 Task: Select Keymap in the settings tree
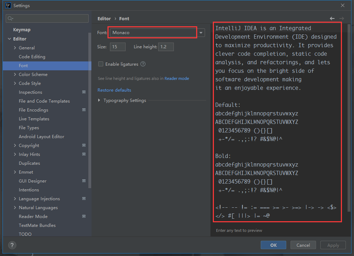coord(22,30)
